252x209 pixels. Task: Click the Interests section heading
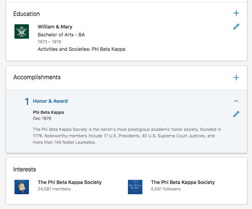tap(25, 169)
